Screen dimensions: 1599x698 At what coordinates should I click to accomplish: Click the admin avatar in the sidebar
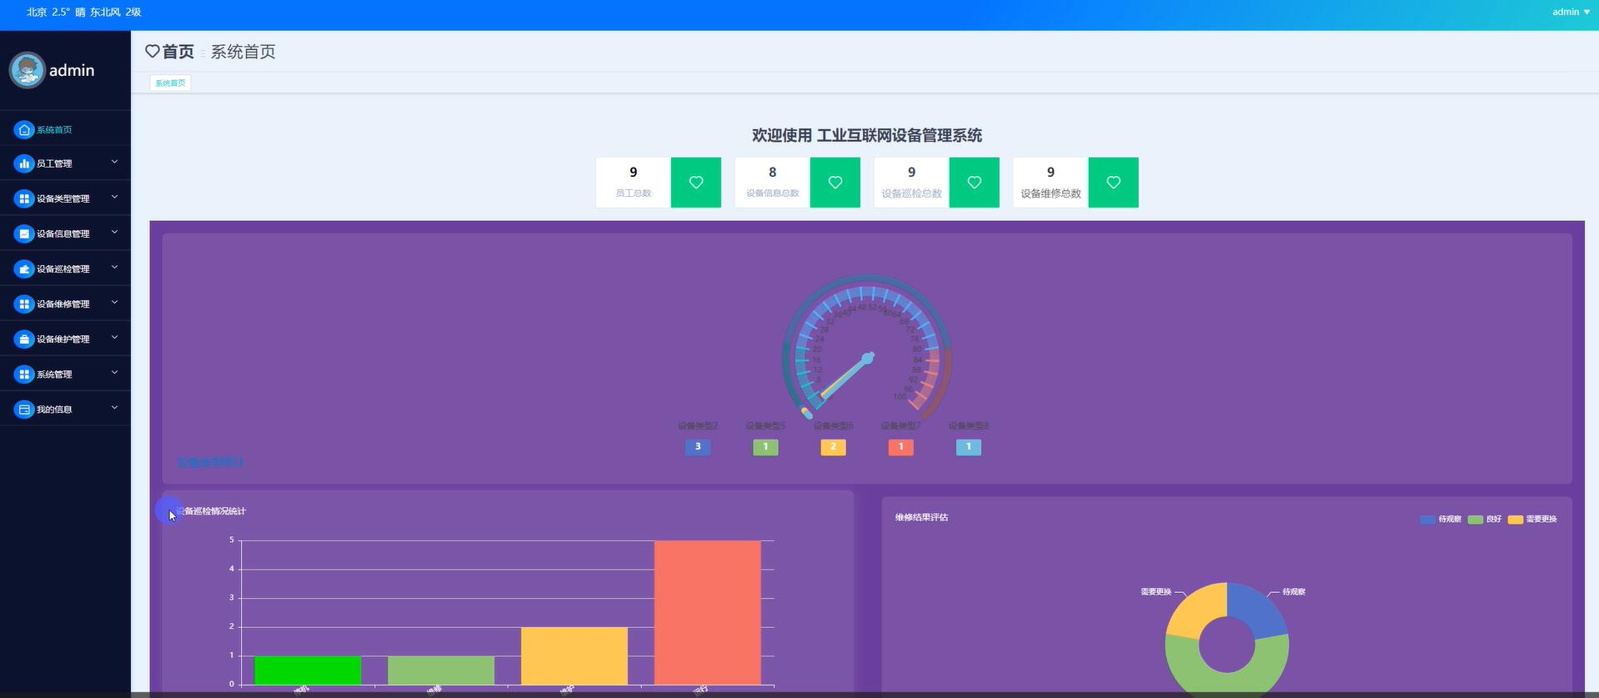pos(27,70)
